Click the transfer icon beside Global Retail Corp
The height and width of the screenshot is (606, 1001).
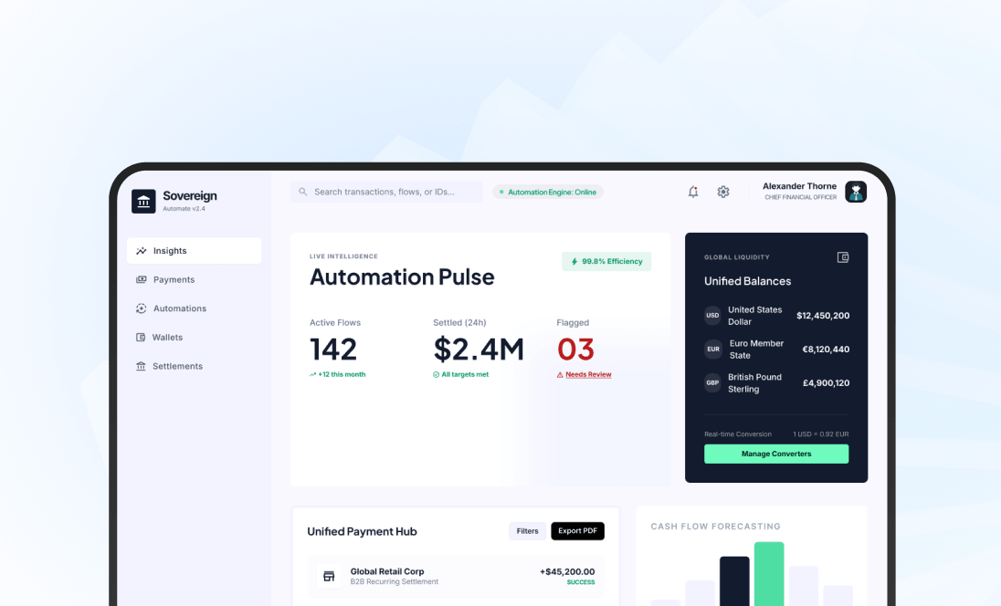coord(328,577)
